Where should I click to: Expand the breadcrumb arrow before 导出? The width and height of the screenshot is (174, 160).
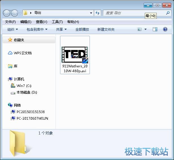(x=31, y=13)
